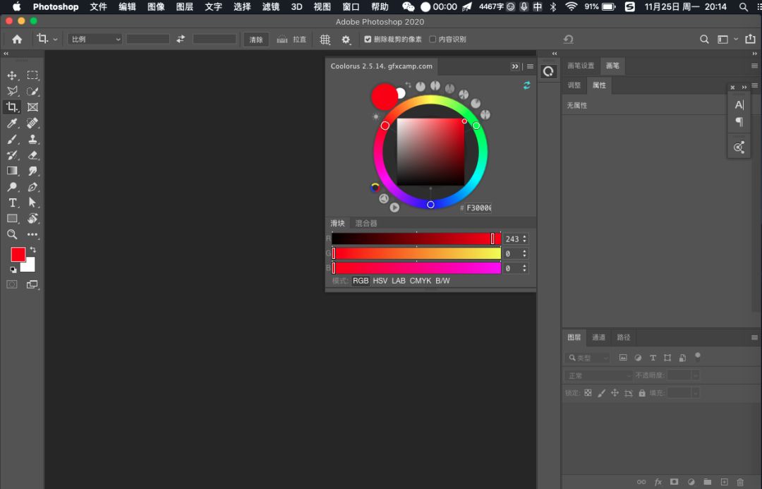This screenshot has width=762, height=489.
Task: Select the Horizontal Type tool
Action: coord(12,203)
